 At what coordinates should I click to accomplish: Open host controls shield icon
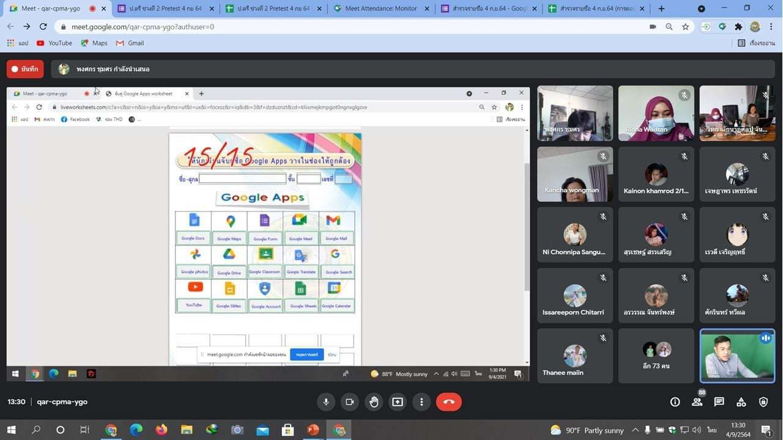763,402
